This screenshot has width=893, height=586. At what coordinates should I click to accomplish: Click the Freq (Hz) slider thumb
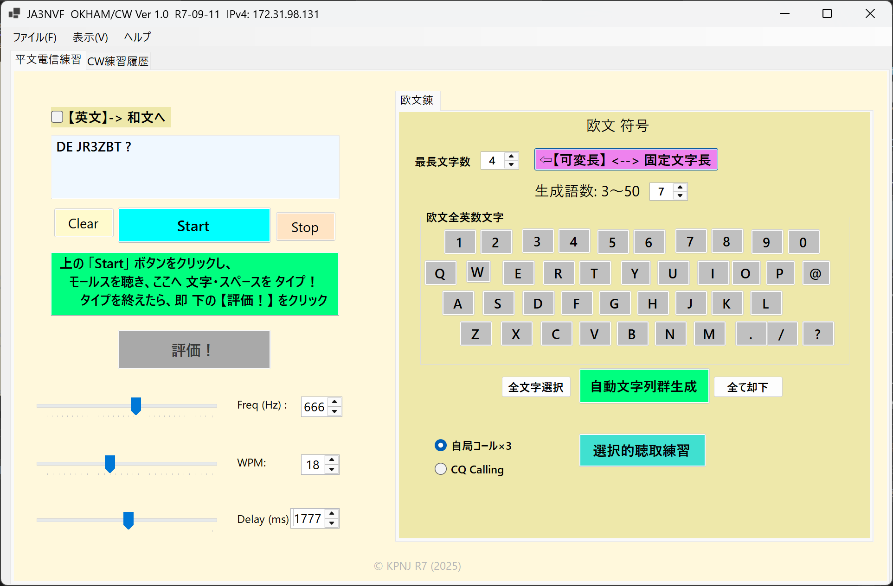click(x=135, y=405)
